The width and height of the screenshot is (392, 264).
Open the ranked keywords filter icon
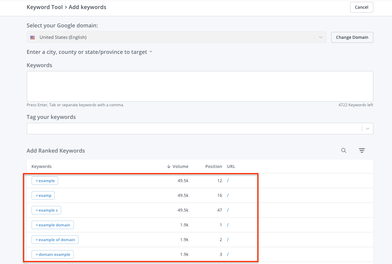pos(362,151)
